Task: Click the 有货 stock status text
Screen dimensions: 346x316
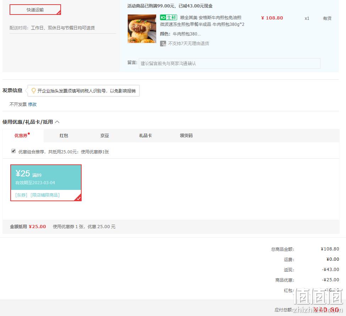Action: point(327,18)
